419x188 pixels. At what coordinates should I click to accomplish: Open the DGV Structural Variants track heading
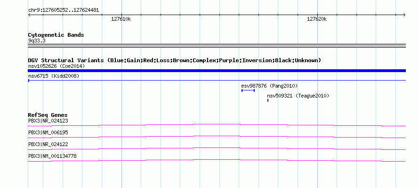(175, 60)
